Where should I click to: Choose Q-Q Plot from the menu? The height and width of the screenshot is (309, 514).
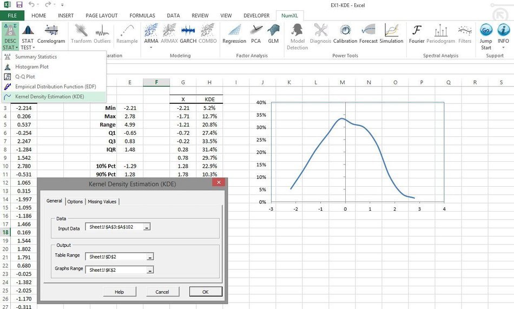point(54,76)
